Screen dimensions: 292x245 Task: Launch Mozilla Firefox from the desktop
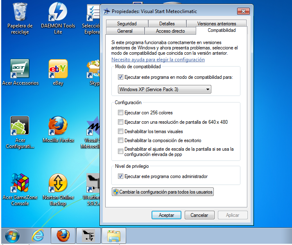tap(58, 126)
